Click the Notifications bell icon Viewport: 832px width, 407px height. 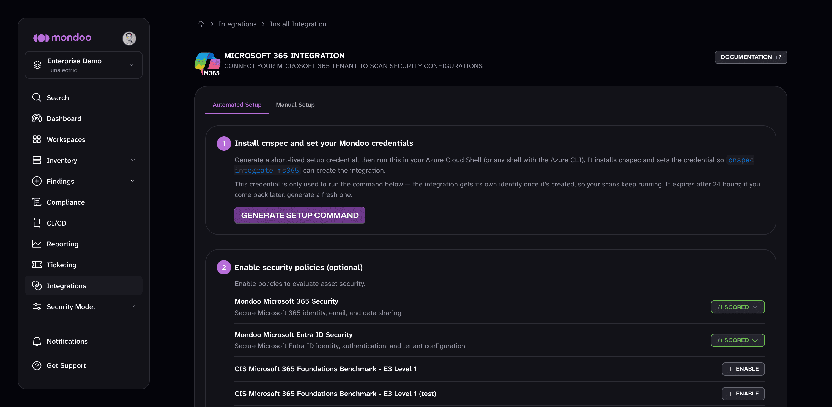[37, 342]
